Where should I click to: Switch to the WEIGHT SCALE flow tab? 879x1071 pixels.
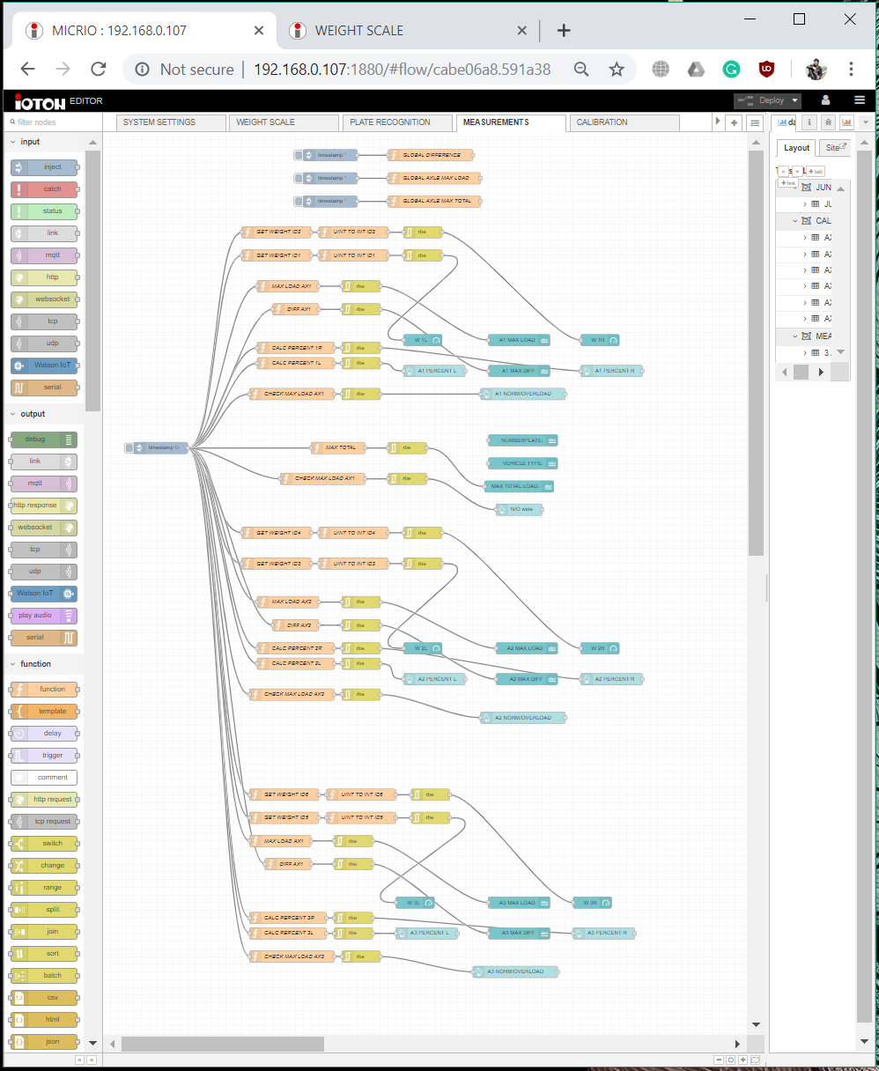(284, 122)
